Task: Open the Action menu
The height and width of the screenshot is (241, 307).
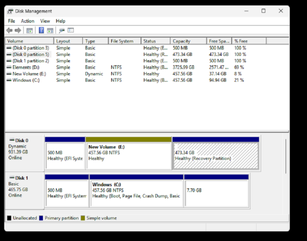Action: click(x=28, y=21)
